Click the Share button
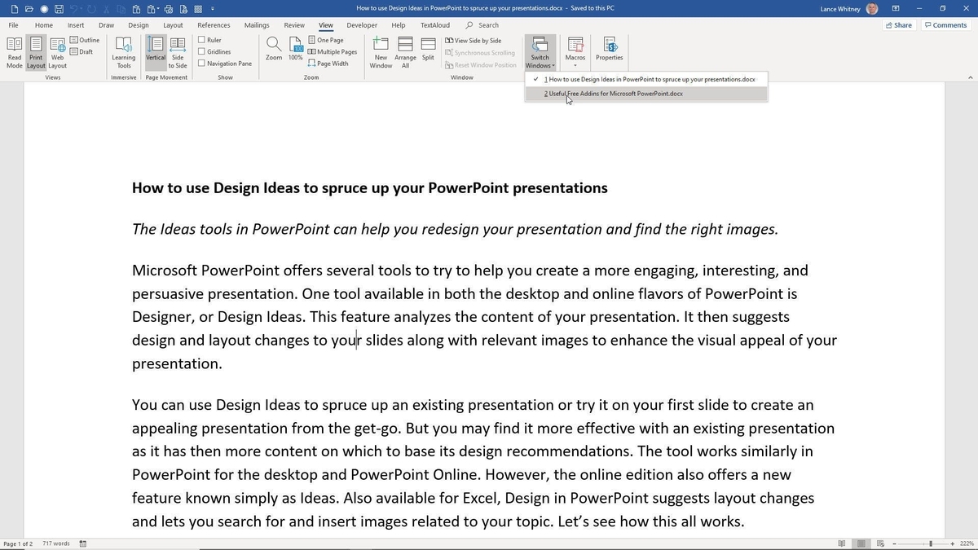This screenshot has height=550, width=978. point(899,25)
